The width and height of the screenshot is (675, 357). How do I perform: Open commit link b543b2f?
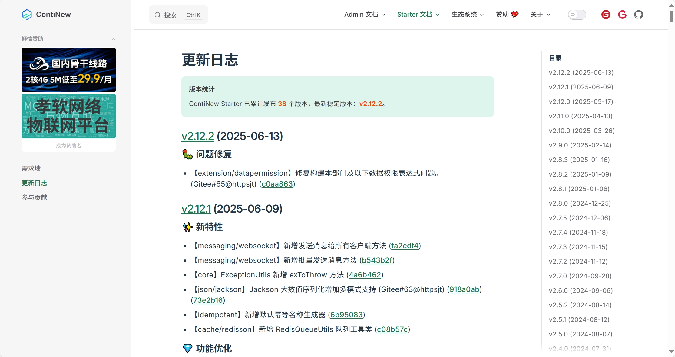point(377,260)
